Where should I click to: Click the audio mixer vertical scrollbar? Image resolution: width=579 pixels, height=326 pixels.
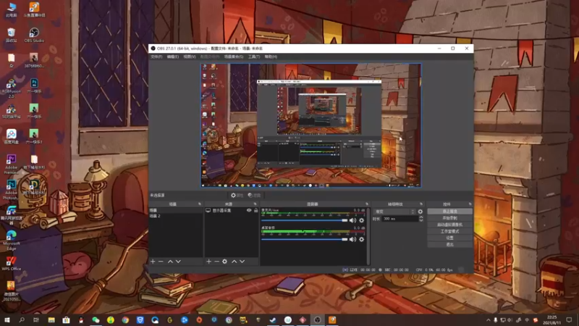click(x=368, y=237)
